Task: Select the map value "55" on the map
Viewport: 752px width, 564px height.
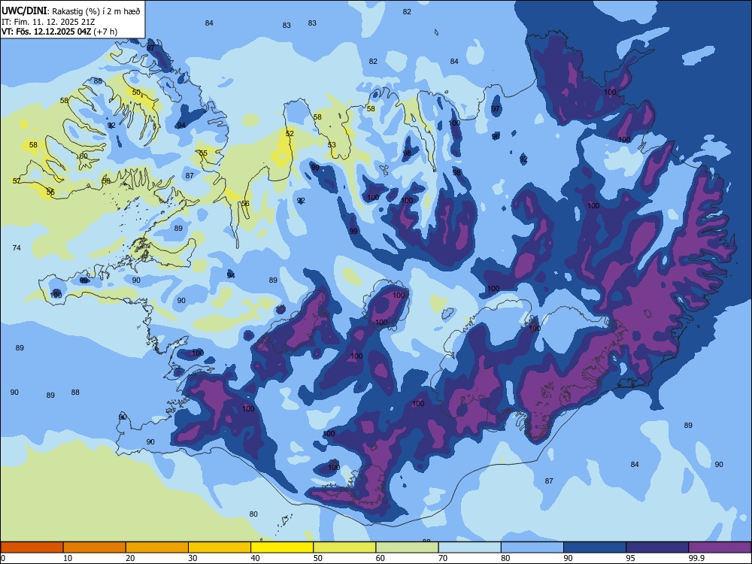Action: 203,153
